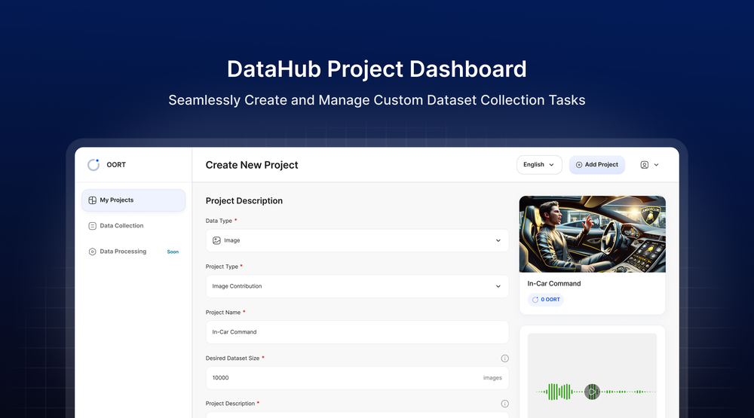Screen dimensions: 754x418
Task: Play the audio waveform preview
Action: (x=592, y=392)
